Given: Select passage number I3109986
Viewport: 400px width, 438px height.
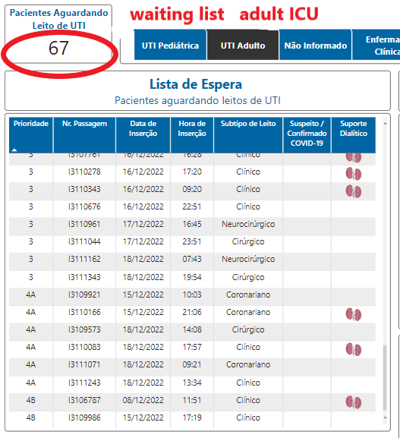Looking at the screenshot, I should (x=84, y=418).
